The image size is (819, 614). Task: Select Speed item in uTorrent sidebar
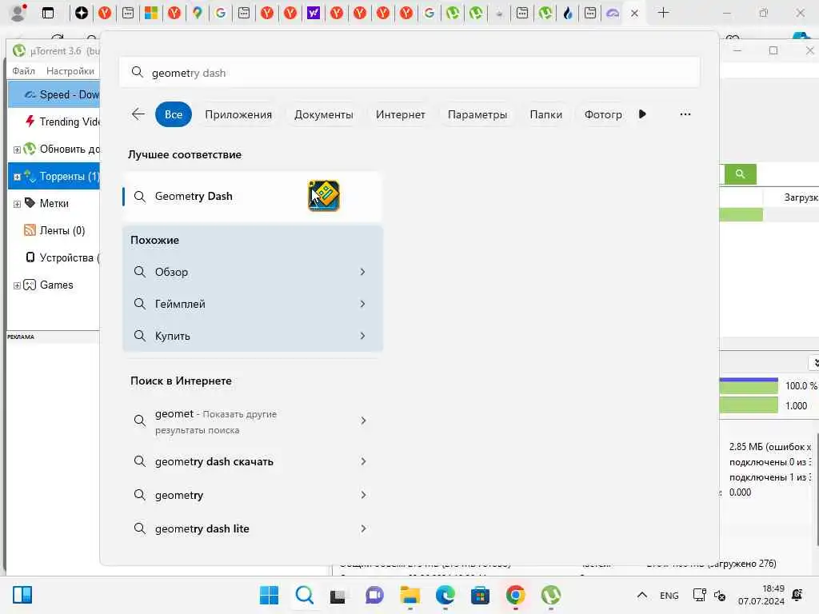54,94
